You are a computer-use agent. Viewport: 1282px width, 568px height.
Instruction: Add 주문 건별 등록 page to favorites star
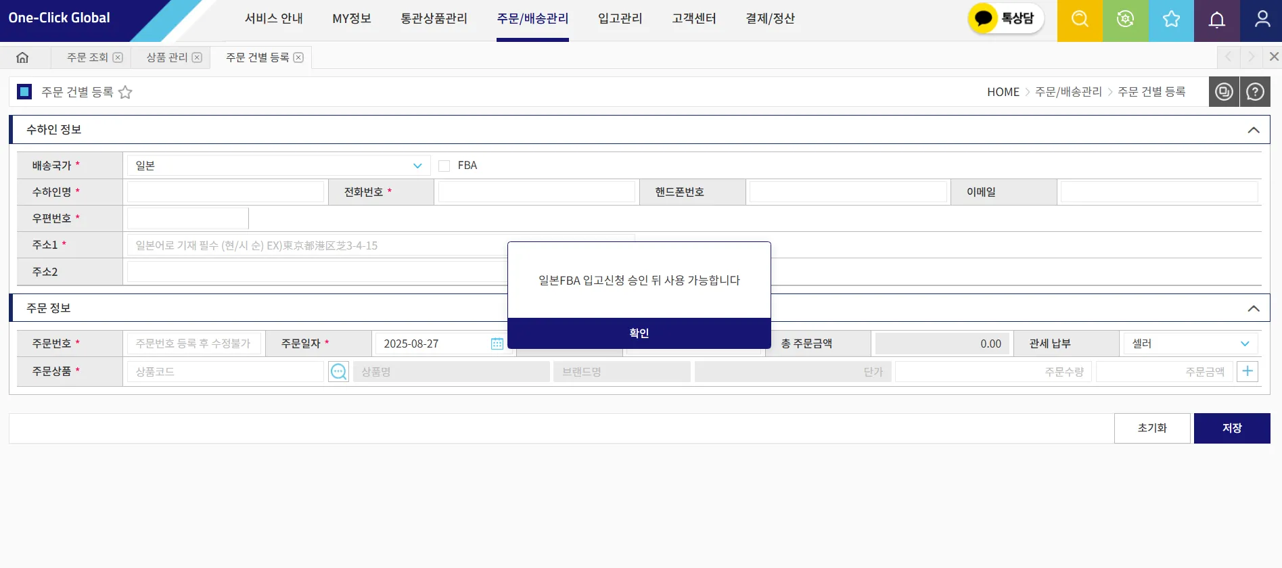coord(125,92)
